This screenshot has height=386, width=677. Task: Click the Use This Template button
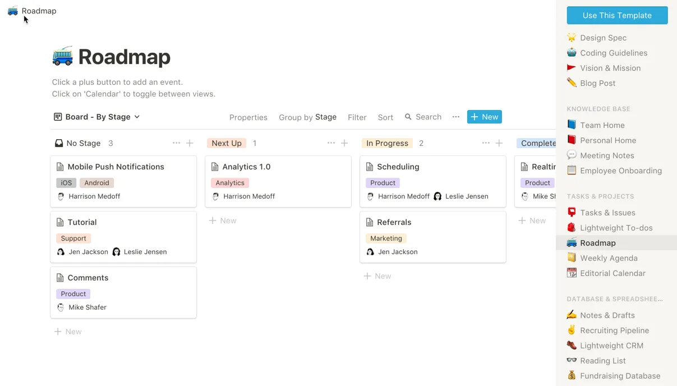point(617,15)
